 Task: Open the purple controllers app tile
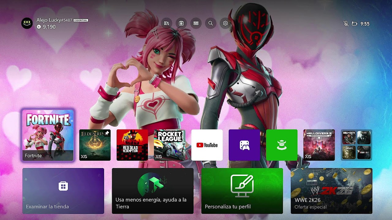244,145
